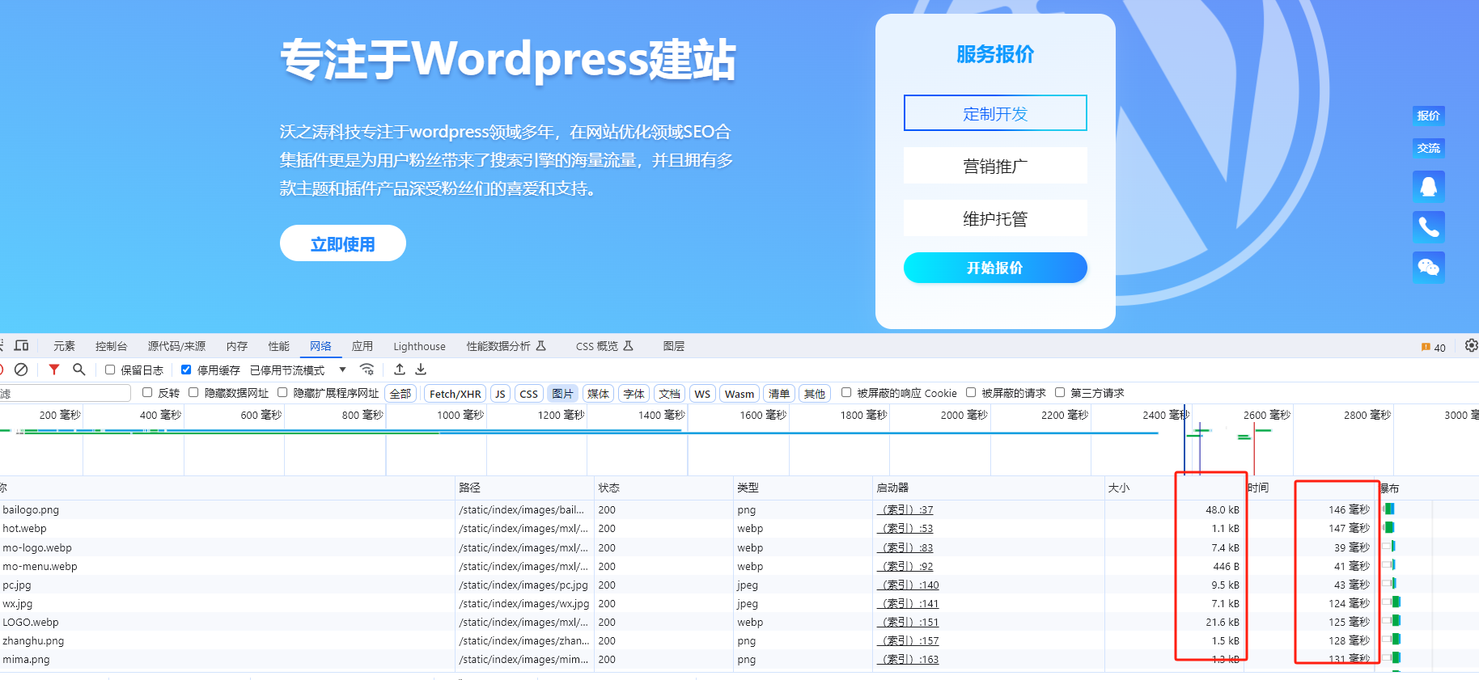Image resolution: width=1479 pixels, height=680 pixels.
Task: Select the hot.webp request row
Action: click(739, 529)
